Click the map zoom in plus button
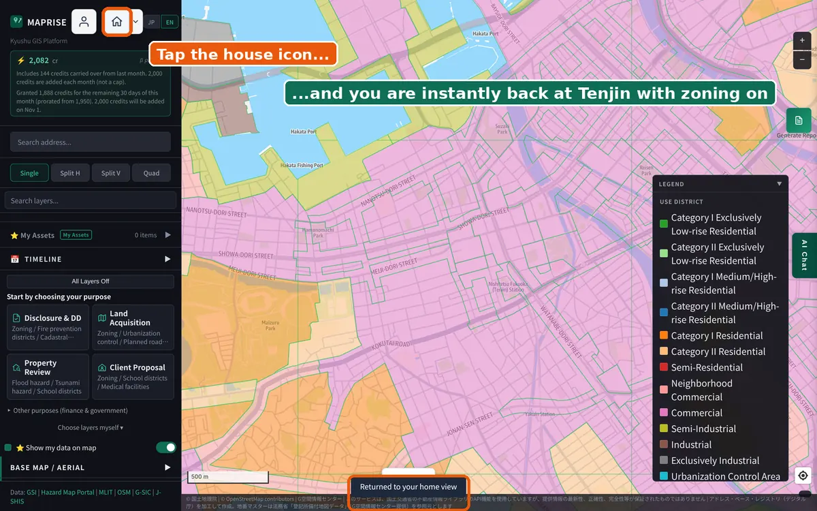817x511 pixels. point(802,41)
